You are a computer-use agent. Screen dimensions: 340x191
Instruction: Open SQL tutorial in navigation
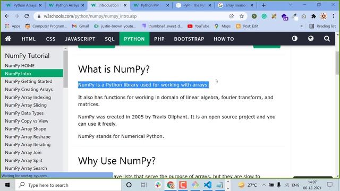click(109, 39)
